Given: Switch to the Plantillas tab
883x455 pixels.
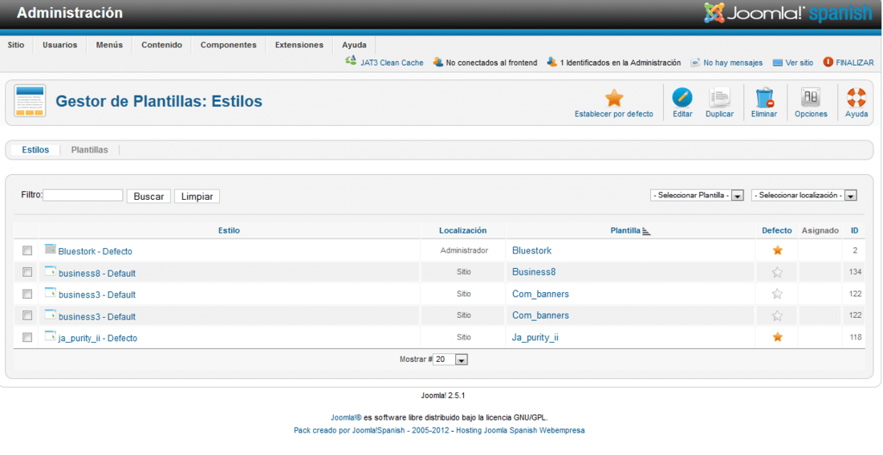Looking at the screenshot, I should click(x=90, y=150).
